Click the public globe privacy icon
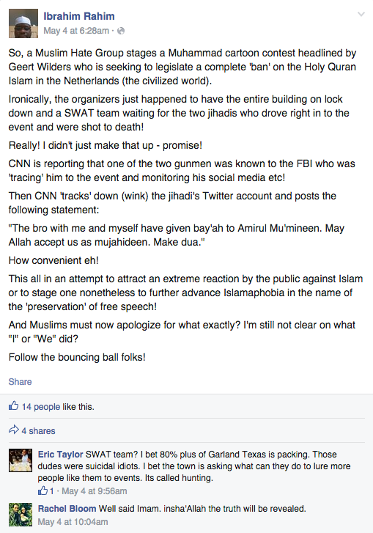Screen dimensions: 373x533 point(121,31)
